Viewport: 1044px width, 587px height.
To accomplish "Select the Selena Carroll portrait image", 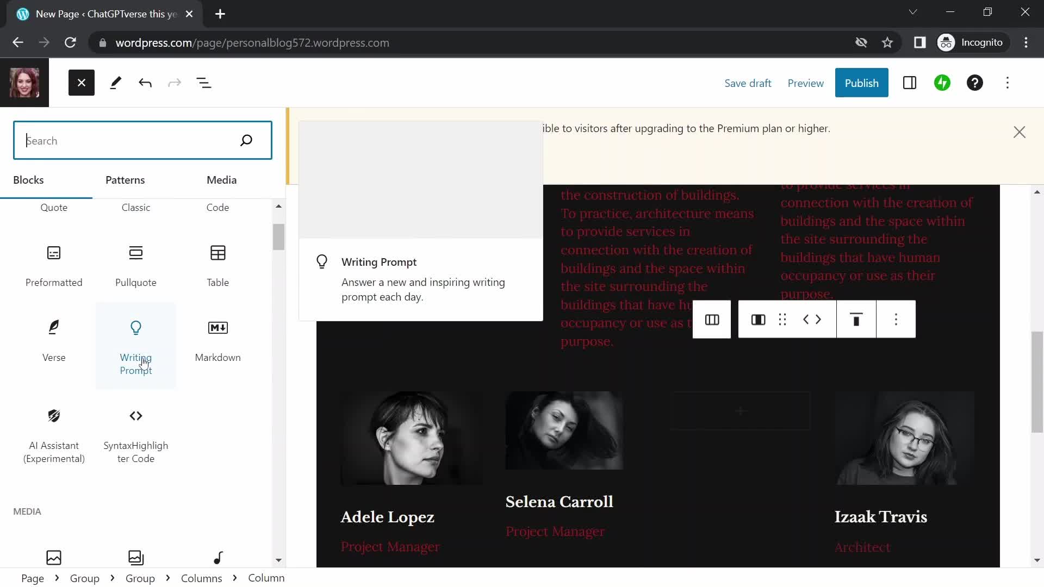I will [x=564, y=430].
